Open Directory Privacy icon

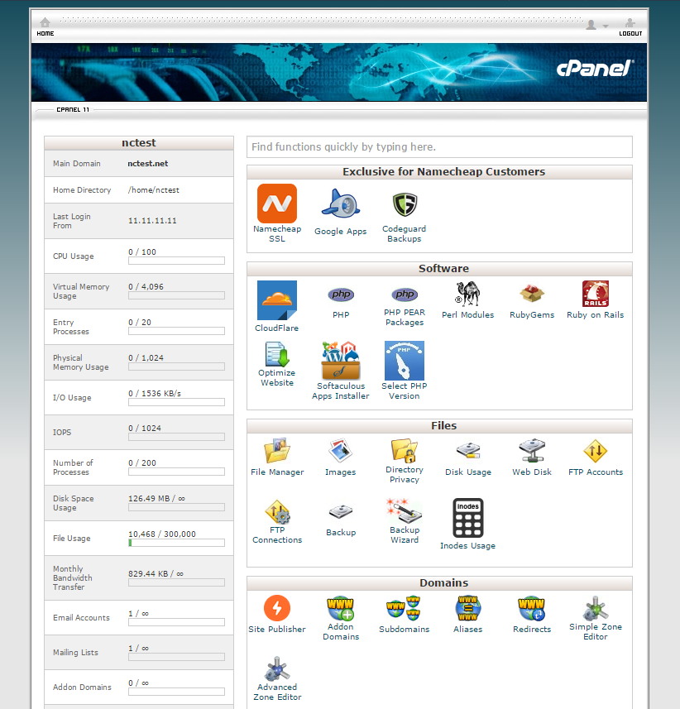pos(405,451)
